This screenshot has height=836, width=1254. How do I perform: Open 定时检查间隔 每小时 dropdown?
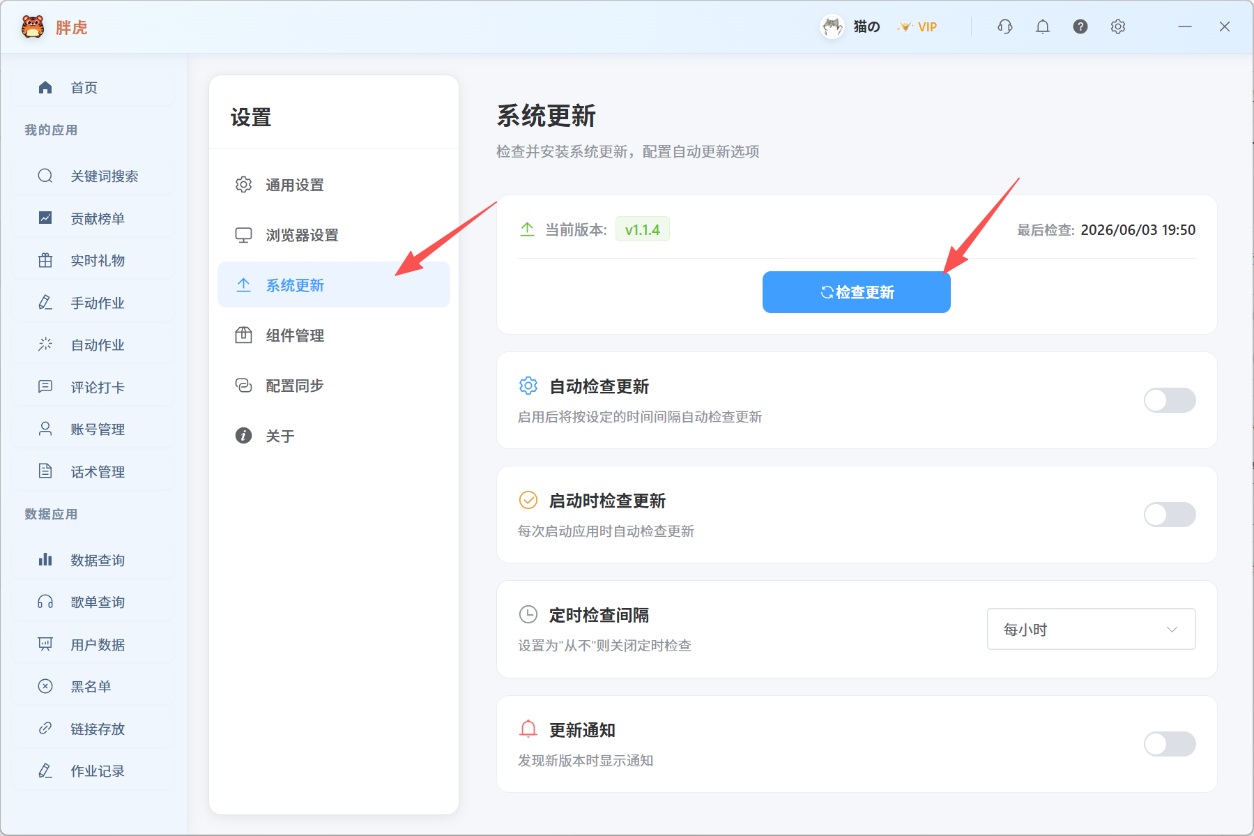pos(1091,629)
